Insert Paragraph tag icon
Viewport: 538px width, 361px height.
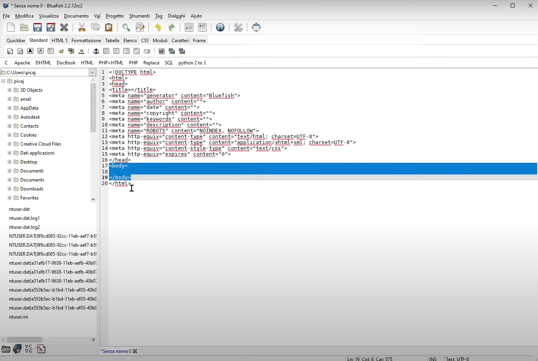[50, 51]
